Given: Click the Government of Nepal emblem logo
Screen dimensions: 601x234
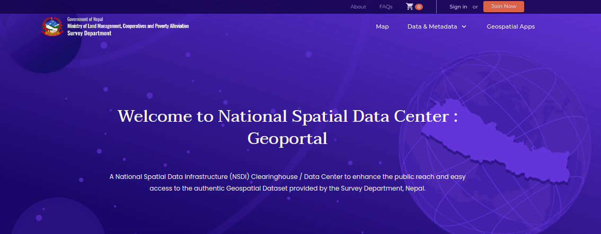Looking at the screenshot, I should 52,26.
